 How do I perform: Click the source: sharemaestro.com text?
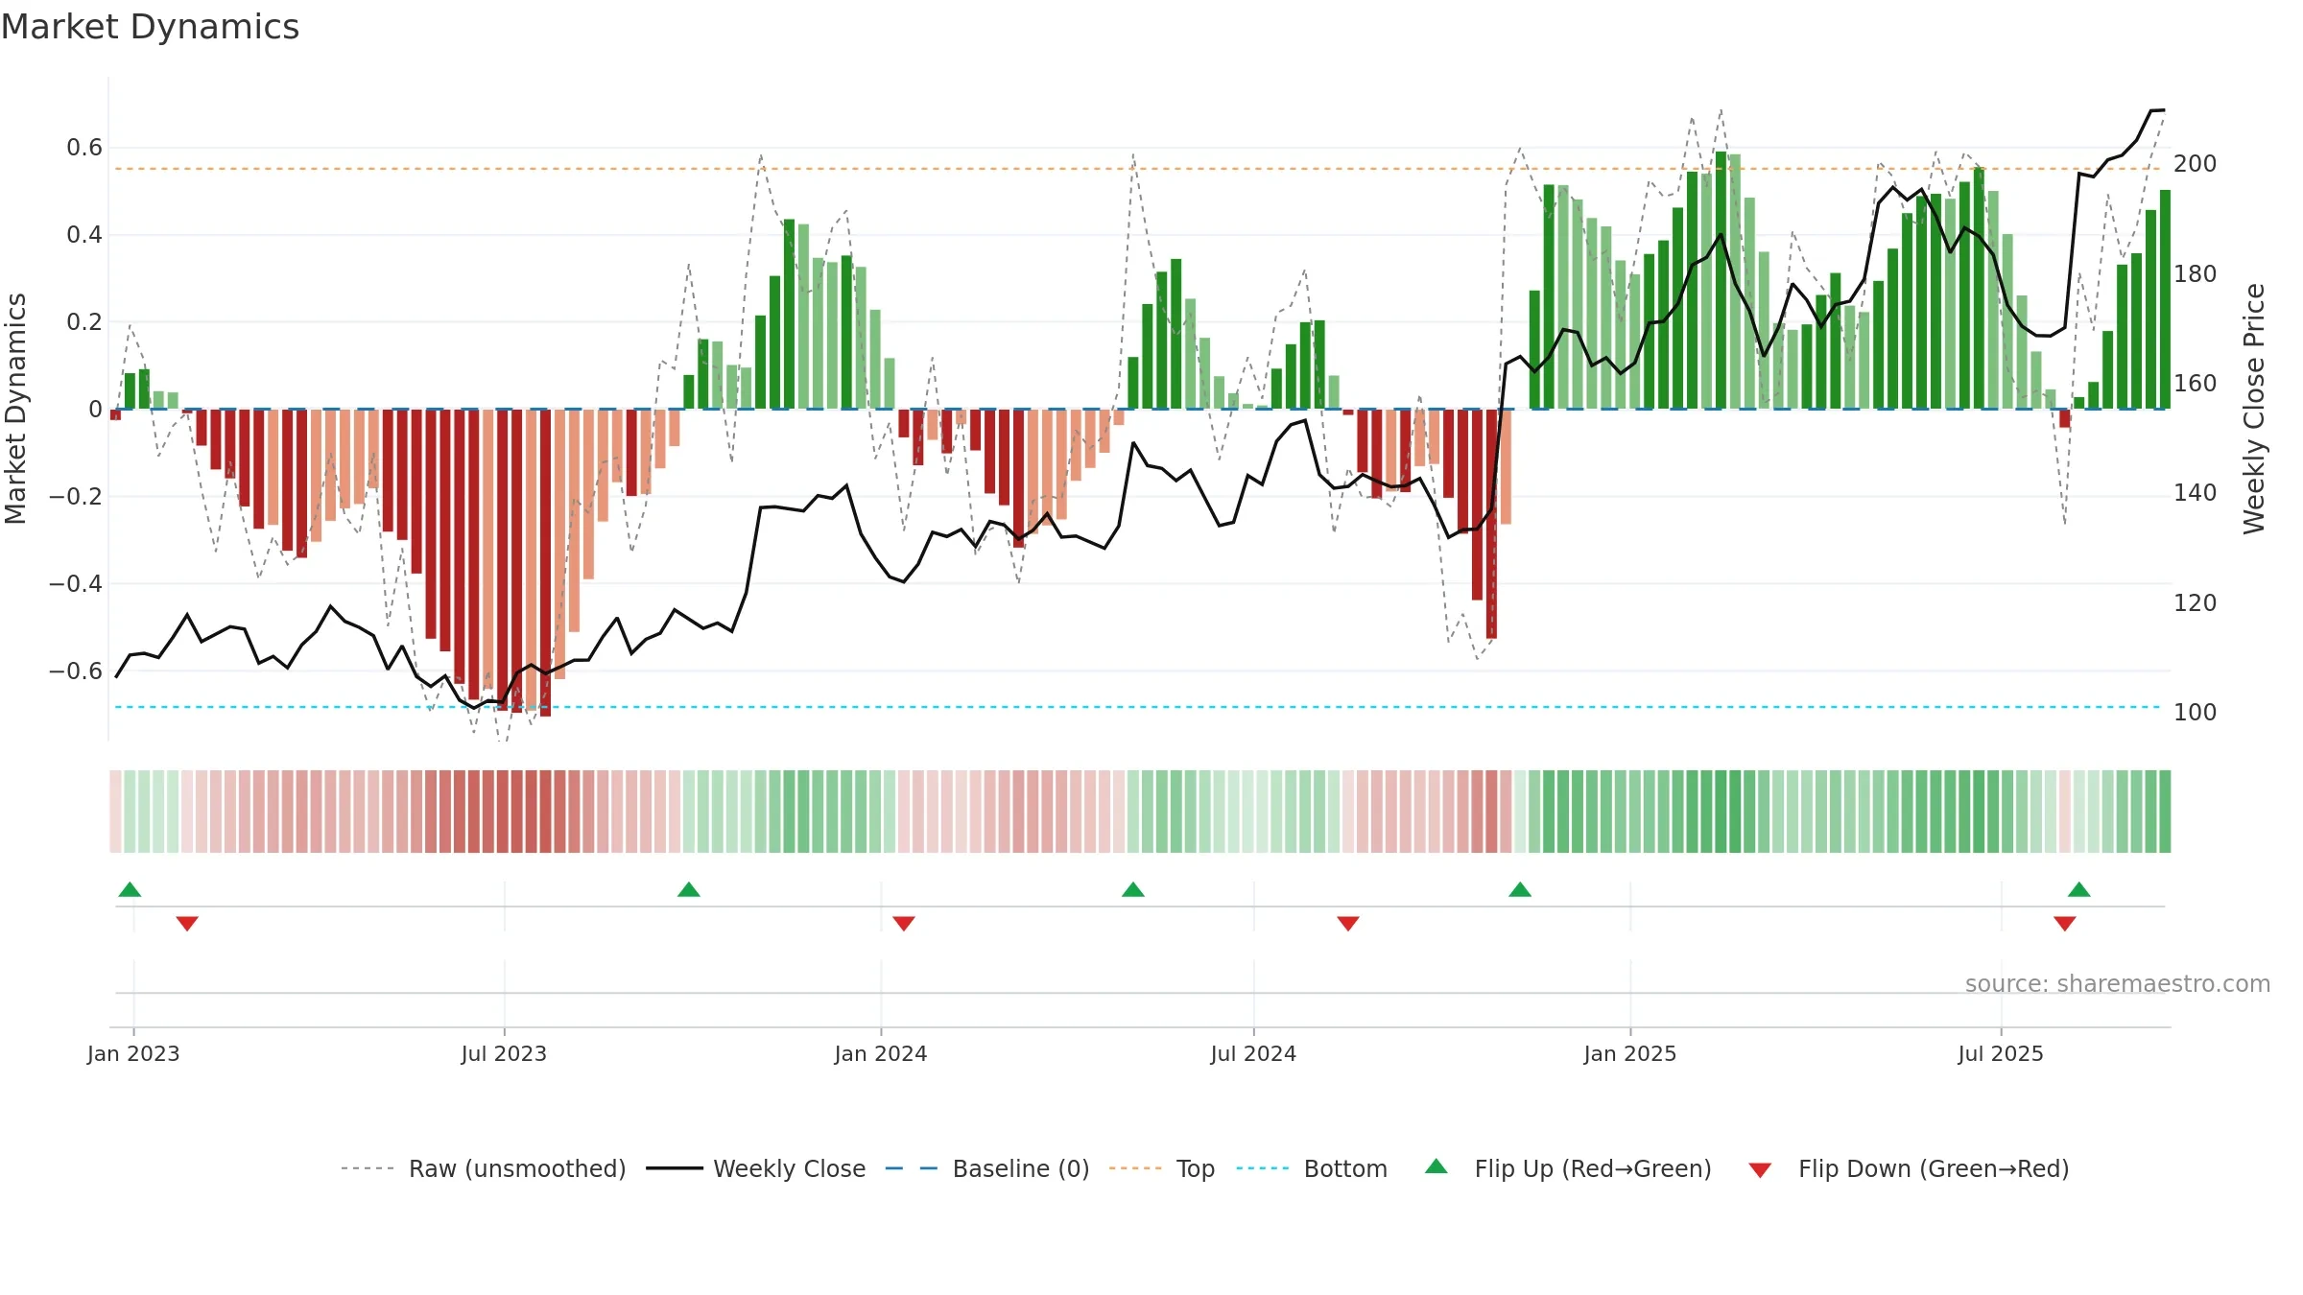2118,983
